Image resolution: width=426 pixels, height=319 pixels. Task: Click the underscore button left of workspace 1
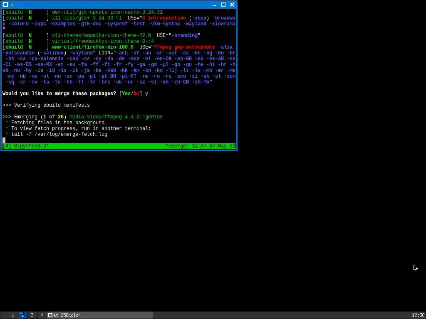coord(5,315)
